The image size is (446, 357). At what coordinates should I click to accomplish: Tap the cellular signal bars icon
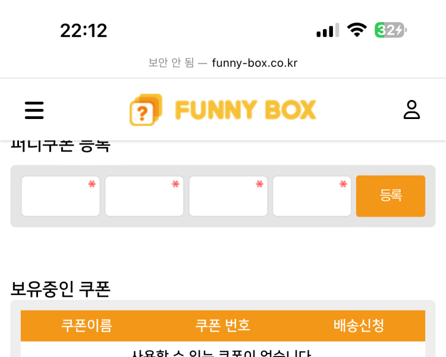point(327,30)
